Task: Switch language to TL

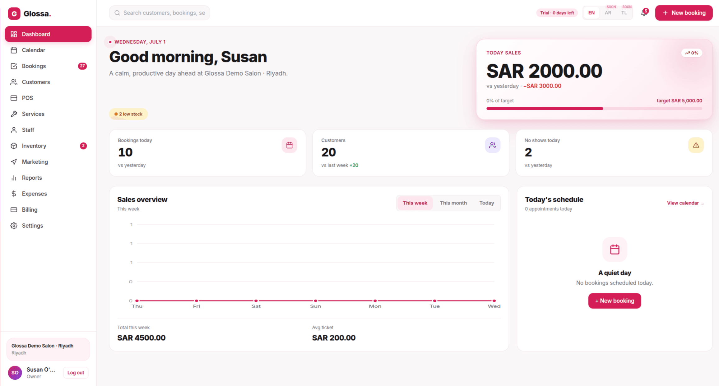Action: click(624, 13)
